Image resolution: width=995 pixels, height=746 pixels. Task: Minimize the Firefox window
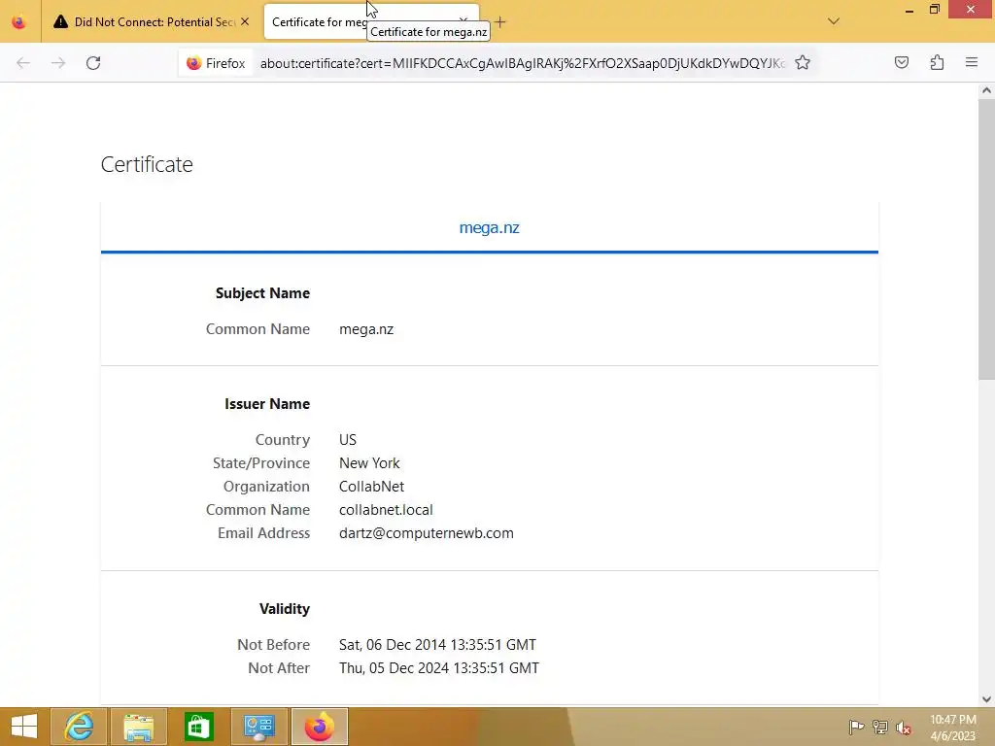click(909, 10)
